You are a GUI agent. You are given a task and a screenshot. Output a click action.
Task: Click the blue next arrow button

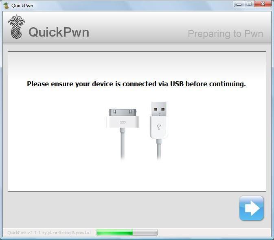click(x=252, y=208)
